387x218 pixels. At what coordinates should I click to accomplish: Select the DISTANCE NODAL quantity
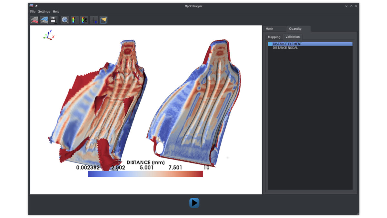[x=285, y=47]
